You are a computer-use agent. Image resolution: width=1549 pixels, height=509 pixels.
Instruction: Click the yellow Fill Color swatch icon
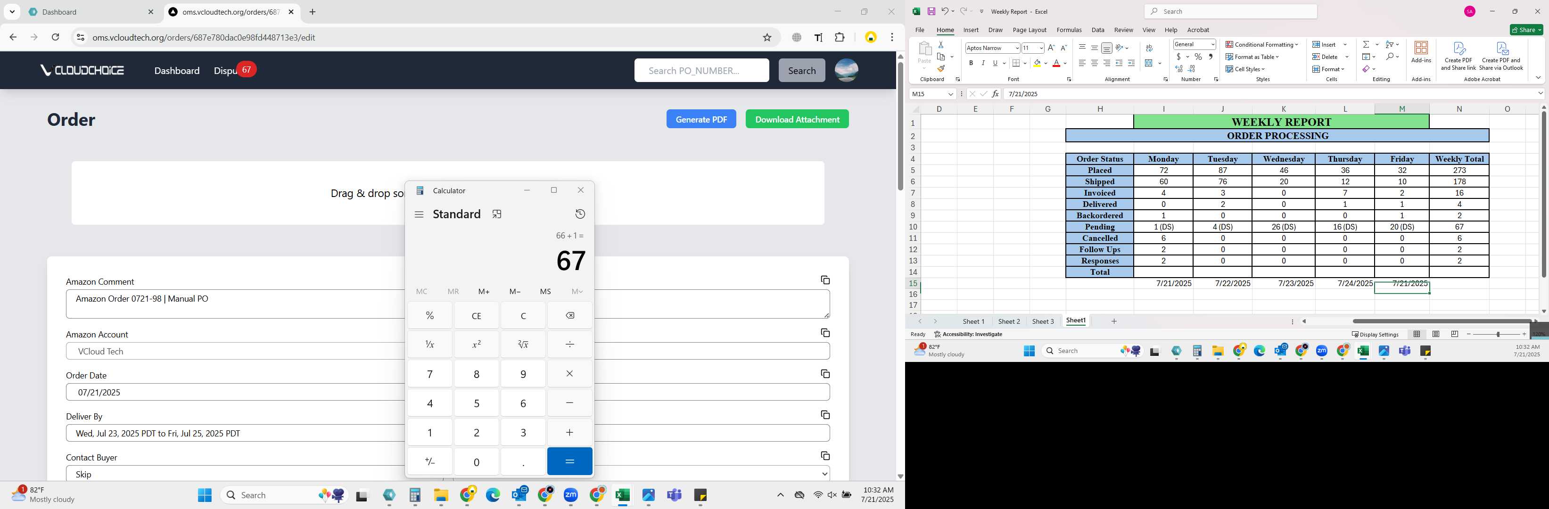[1037, 63]
